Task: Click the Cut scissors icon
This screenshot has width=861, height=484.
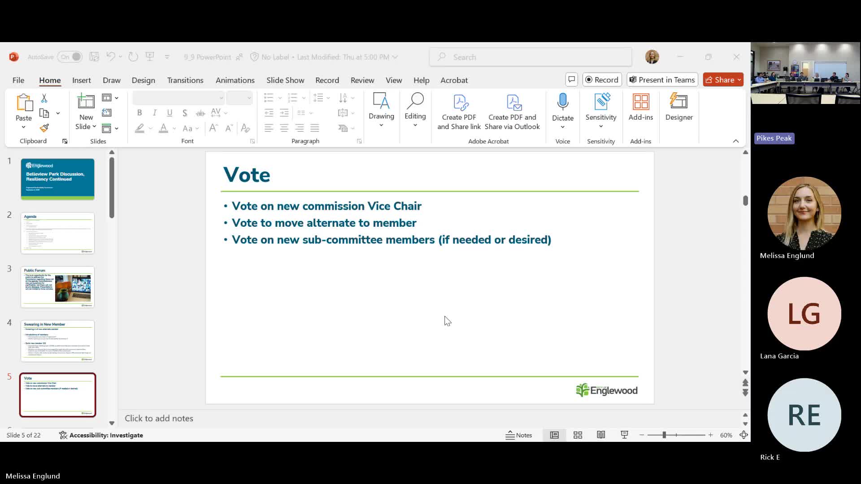Action: [x=44, y=98]
